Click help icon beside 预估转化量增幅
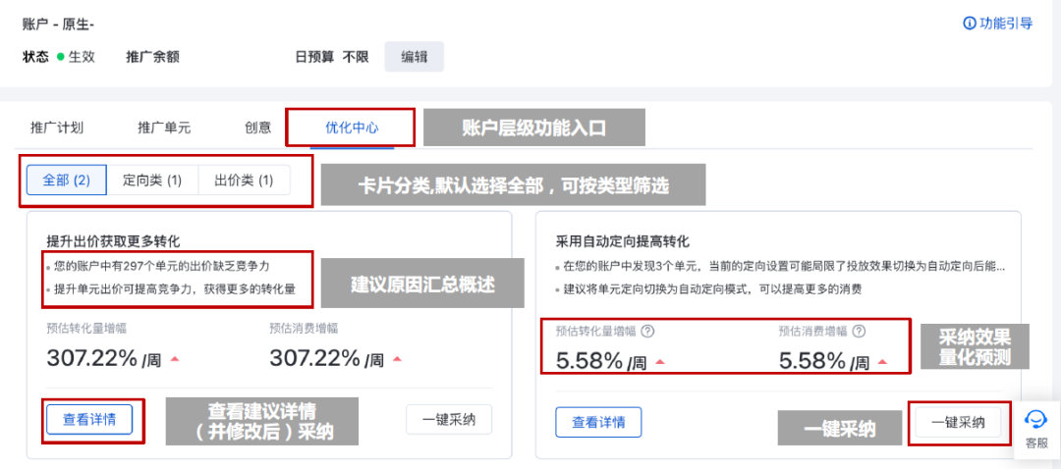 pyautogui.click(x=647, y=331)
